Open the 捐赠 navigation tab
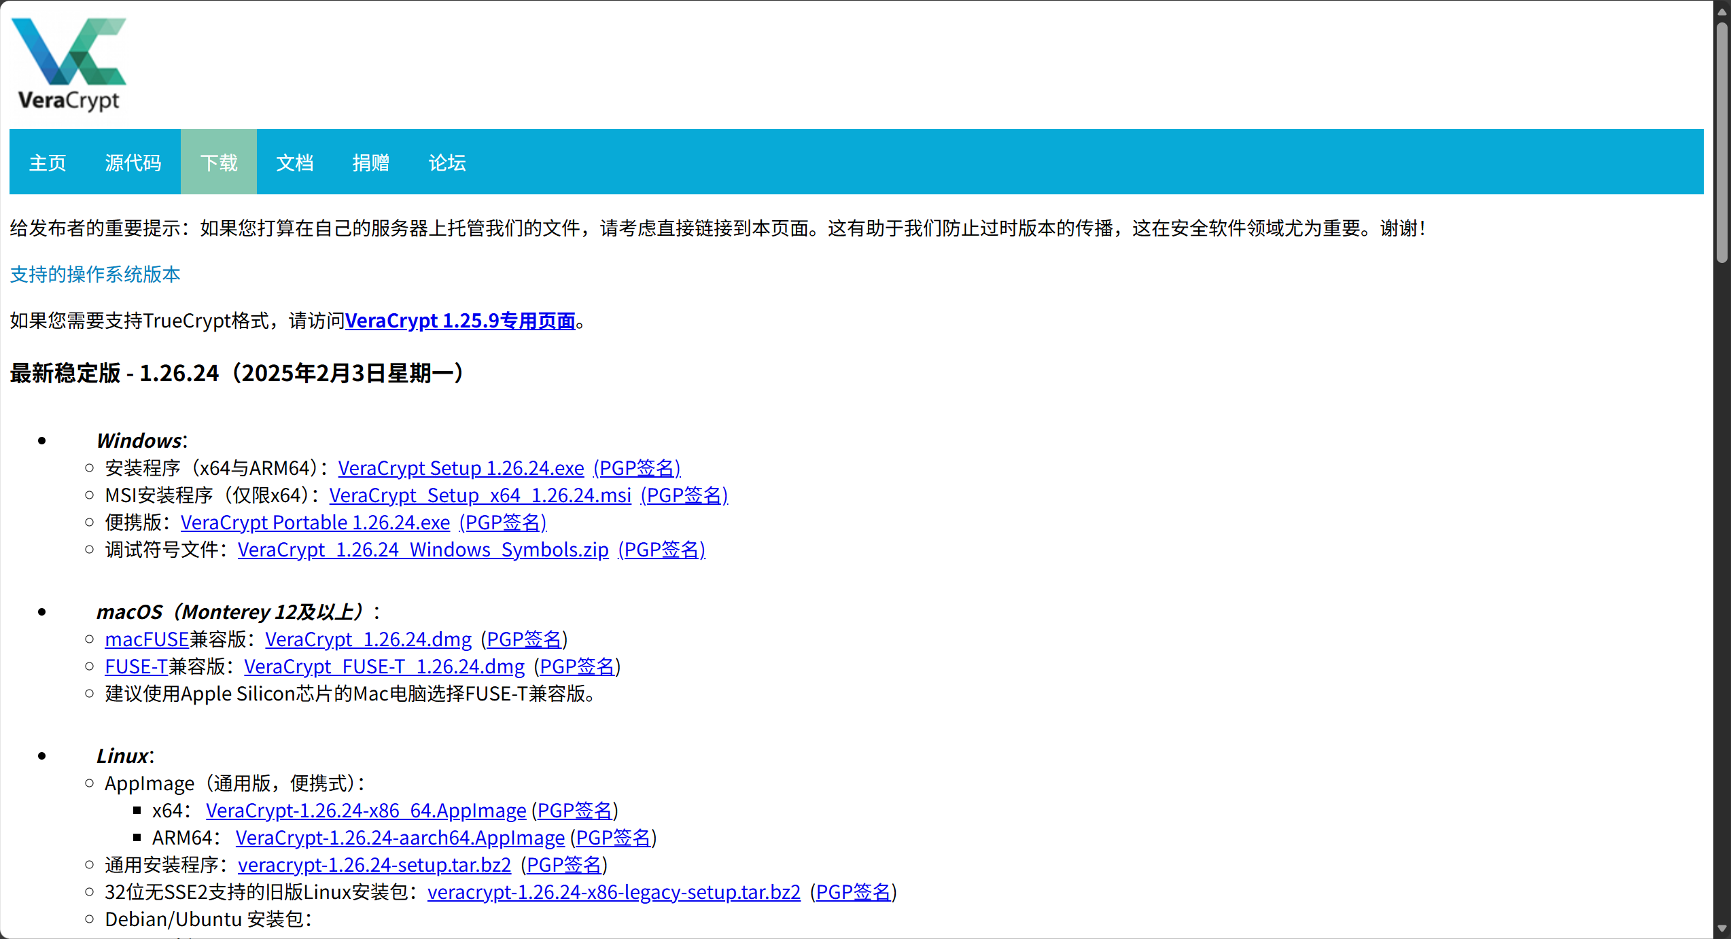 click(370, 162)
